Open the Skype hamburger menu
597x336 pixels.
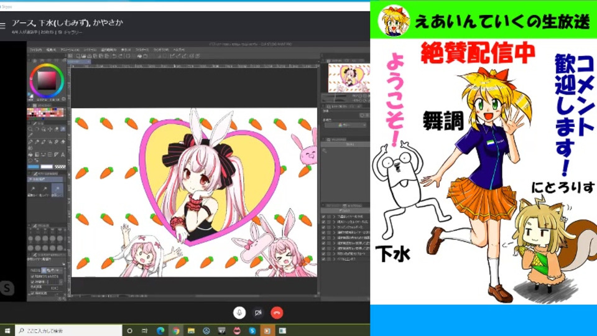(x=2, y=26)
